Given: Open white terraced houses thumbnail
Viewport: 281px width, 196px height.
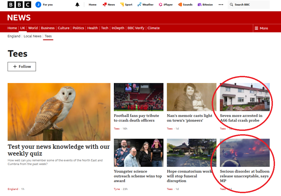Looking at the screenshot, I should pyautogui.click(x=245, y=97).
